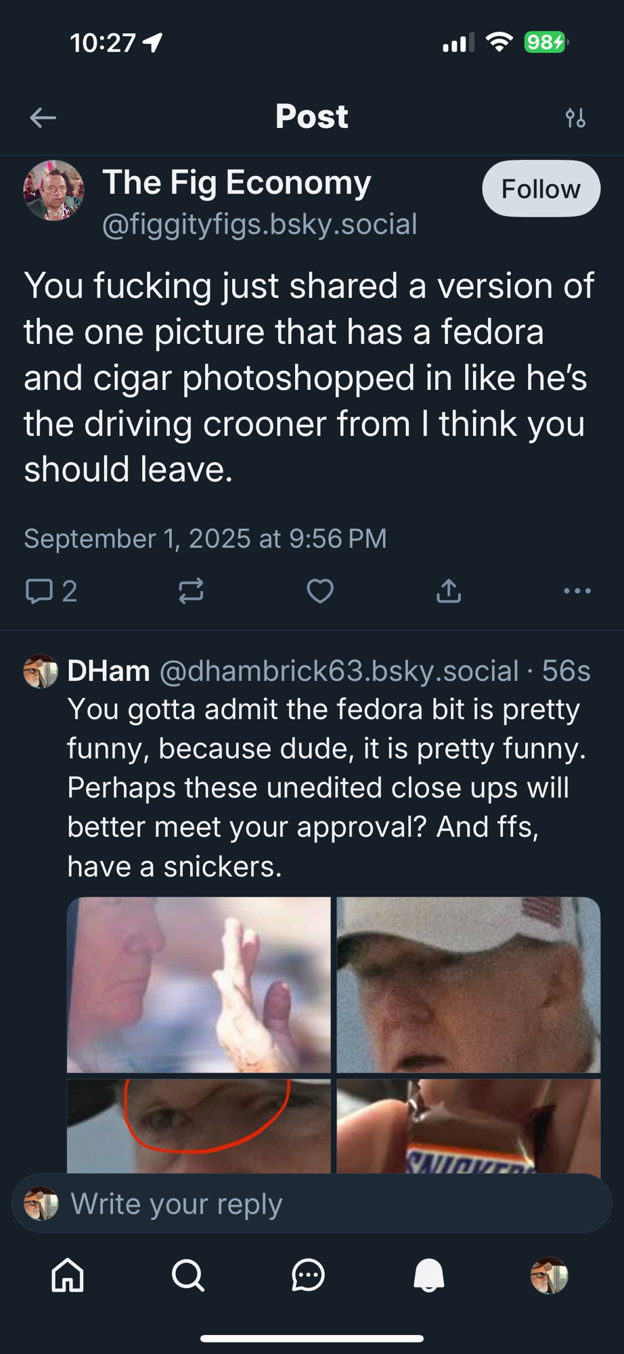
Task: Visit @figgityfigs.bsky.social handle
Action: point(259,224)
